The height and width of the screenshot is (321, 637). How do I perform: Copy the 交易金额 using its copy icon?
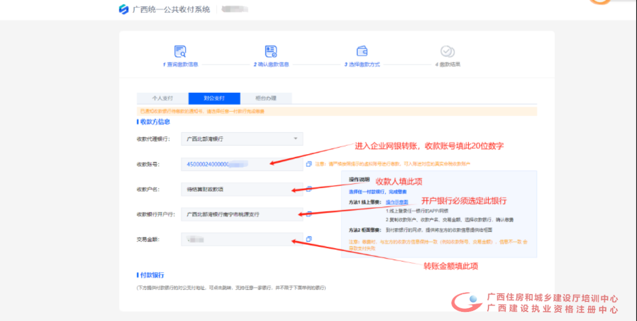pyautogui.click(x=308, y=239)
